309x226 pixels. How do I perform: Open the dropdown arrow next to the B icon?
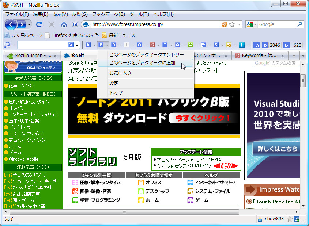(107, 45)
